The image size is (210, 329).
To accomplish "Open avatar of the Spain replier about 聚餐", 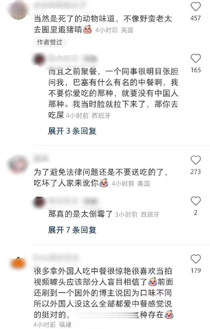I will click(x=39, y=59).
